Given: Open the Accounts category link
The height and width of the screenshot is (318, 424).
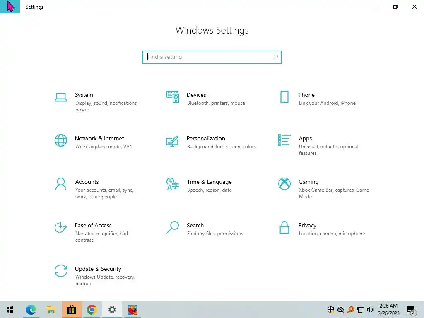Looking at the screenshot, I should click(x=87, y=182).
